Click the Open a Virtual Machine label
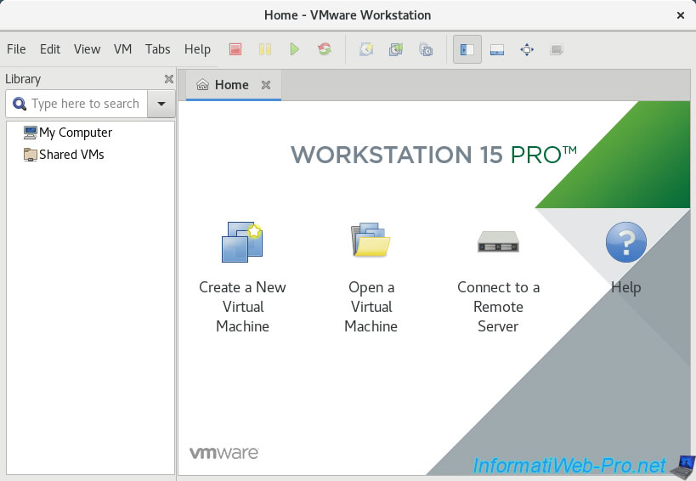This screenshot has width=696, height=481. coord(371,307)
